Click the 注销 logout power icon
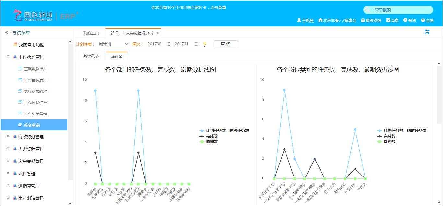This screenshot has width=443, height=206. pyautogui.click(x=423, y=20)
